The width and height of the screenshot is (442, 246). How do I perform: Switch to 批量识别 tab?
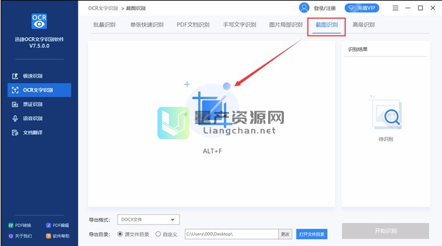(x=104, y=25)
